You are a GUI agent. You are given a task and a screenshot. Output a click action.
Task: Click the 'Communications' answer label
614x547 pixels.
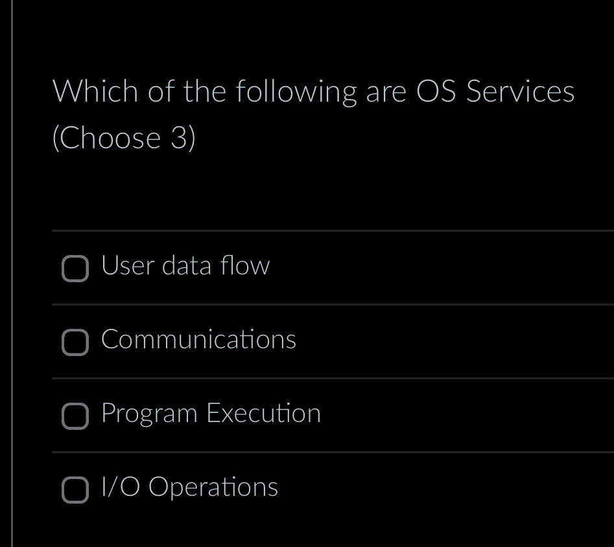pos(198,340)
